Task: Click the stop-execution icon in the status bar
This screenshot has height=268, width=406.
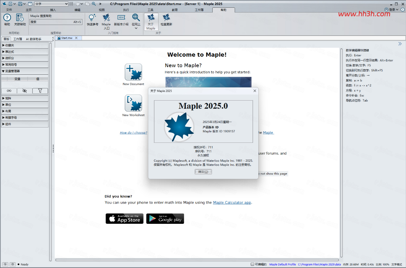Action: [5, 264]
